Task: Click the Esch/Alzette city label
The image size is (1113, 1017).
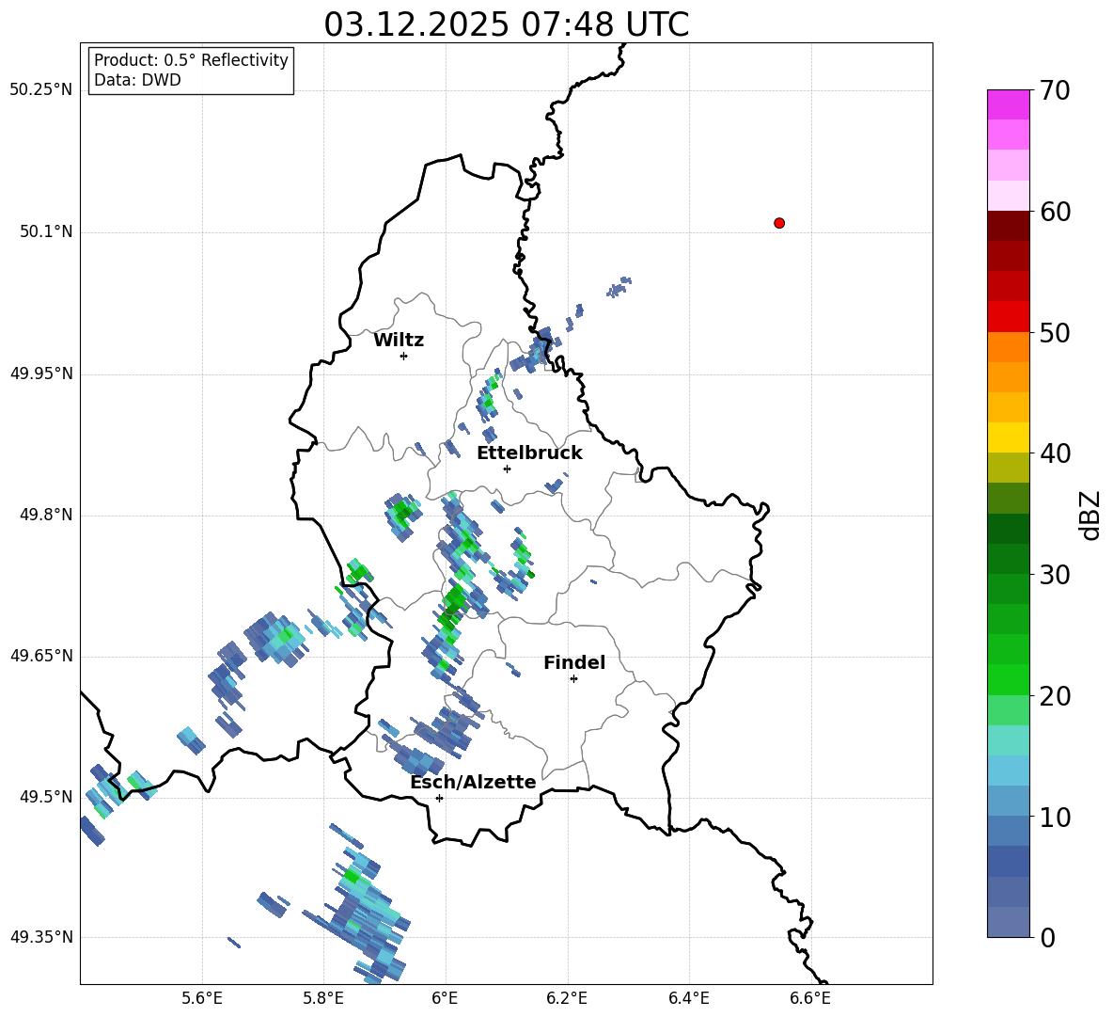Action: (473, 783)
